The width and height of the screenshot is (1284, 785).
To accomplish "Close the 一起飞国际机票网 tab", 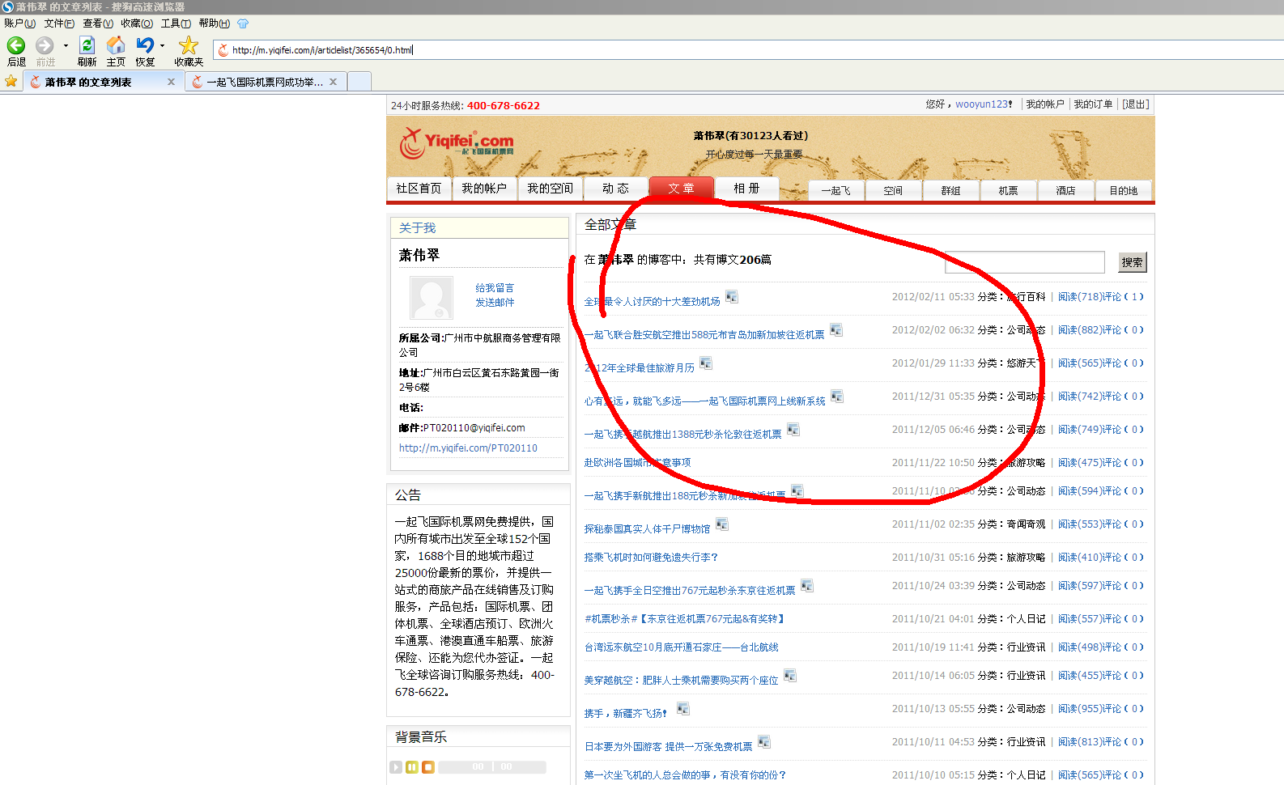I will 333,82.
